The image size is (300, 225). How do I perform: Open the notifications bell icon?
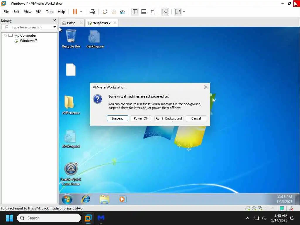click(x=292, y=218)
